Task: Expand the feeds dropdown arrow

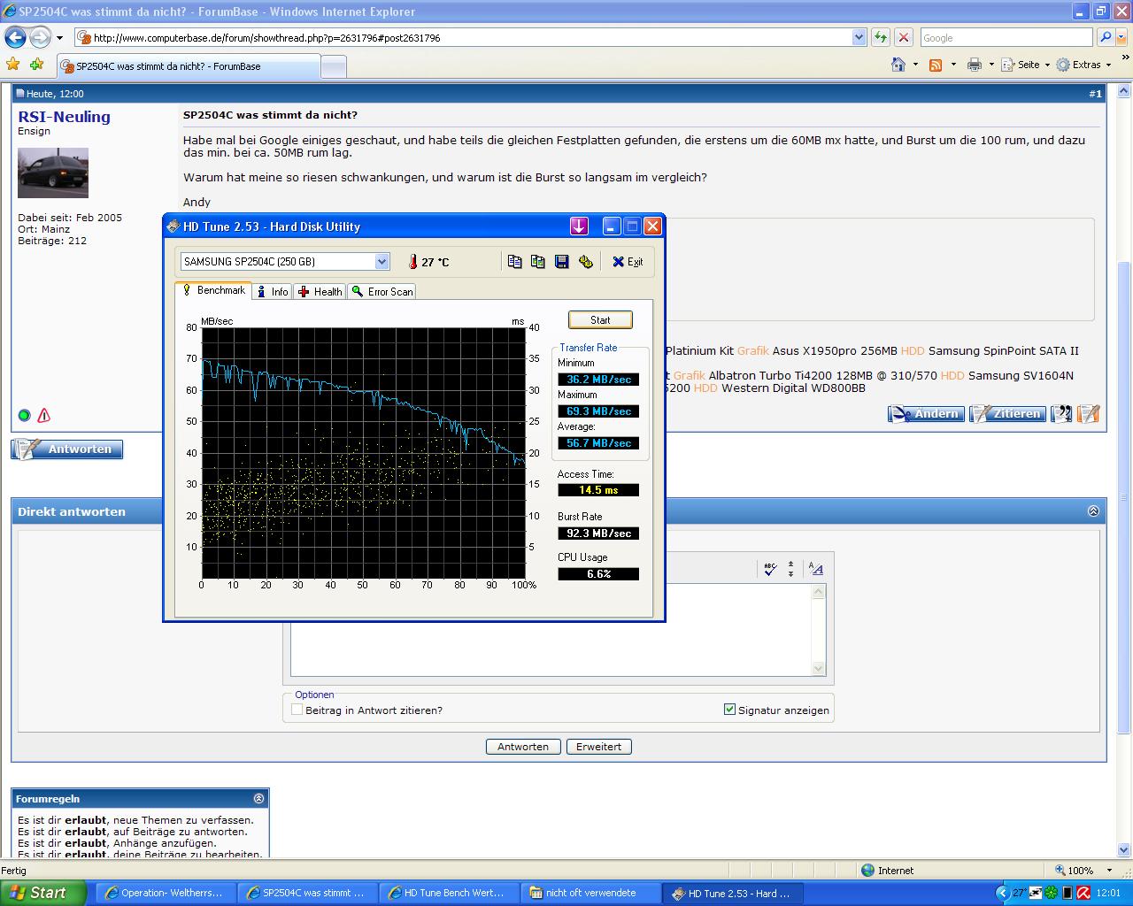Action: point(952,65)
